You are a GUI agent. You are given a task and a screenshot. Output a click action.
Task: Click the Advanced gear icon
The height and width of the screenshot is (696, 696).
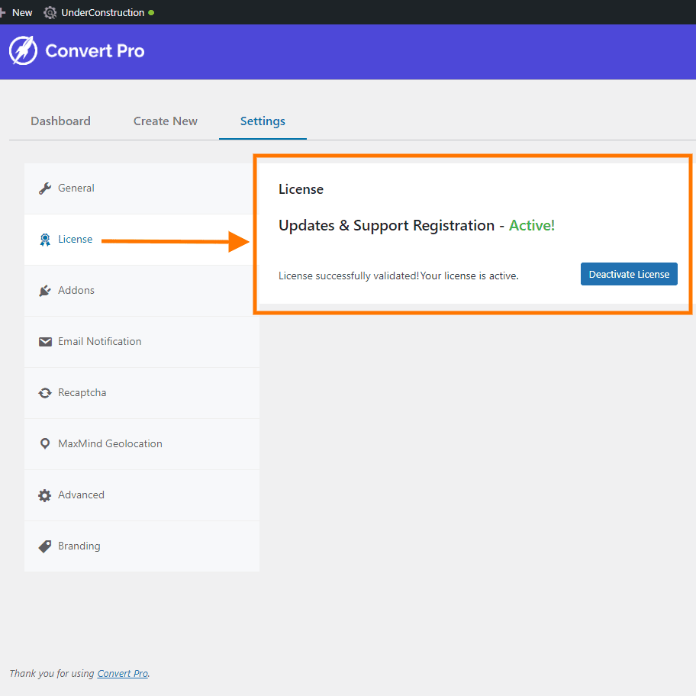45,495
